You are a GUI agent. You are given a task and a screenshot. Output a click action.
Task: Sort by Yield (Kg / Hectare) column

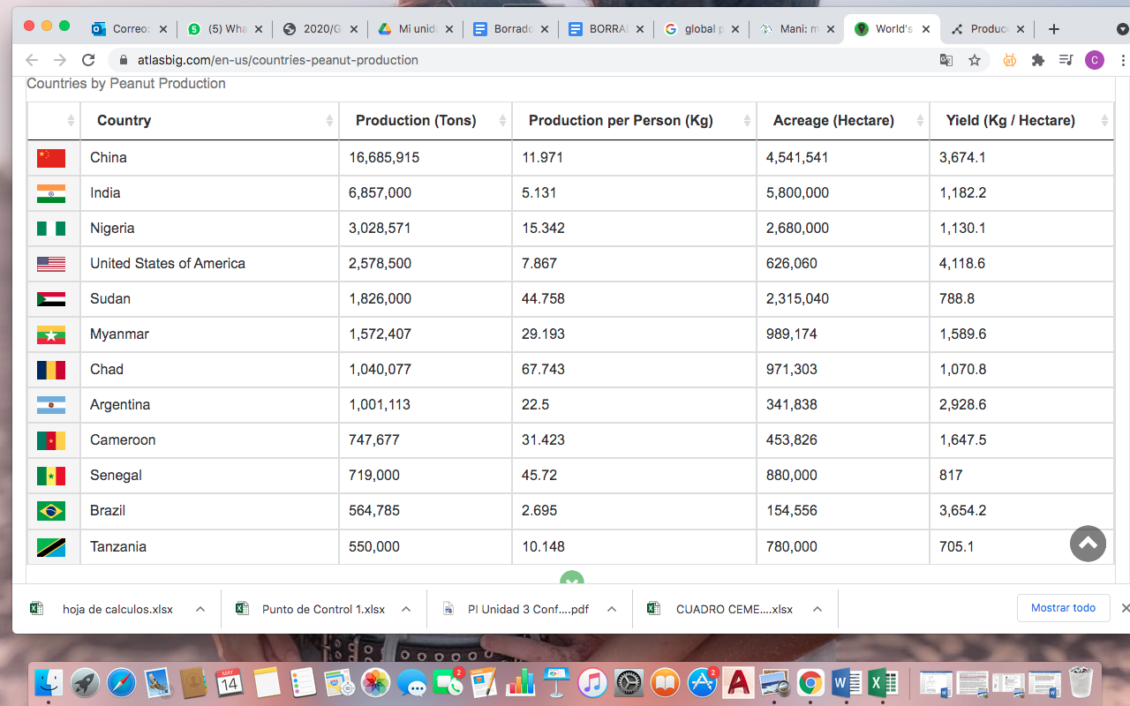[x=1010, y=121]
